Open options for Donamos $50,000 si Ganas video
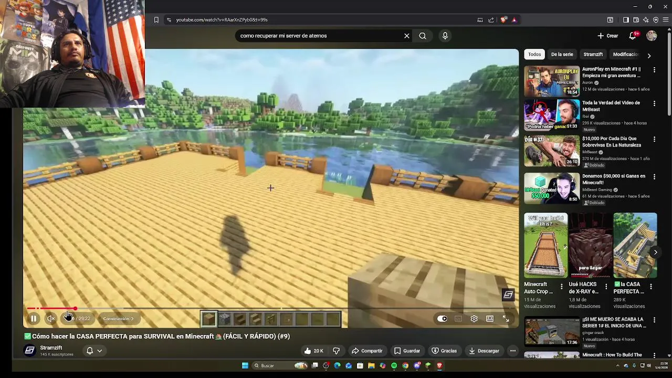 pyautogui.click(x=654, y=177)
